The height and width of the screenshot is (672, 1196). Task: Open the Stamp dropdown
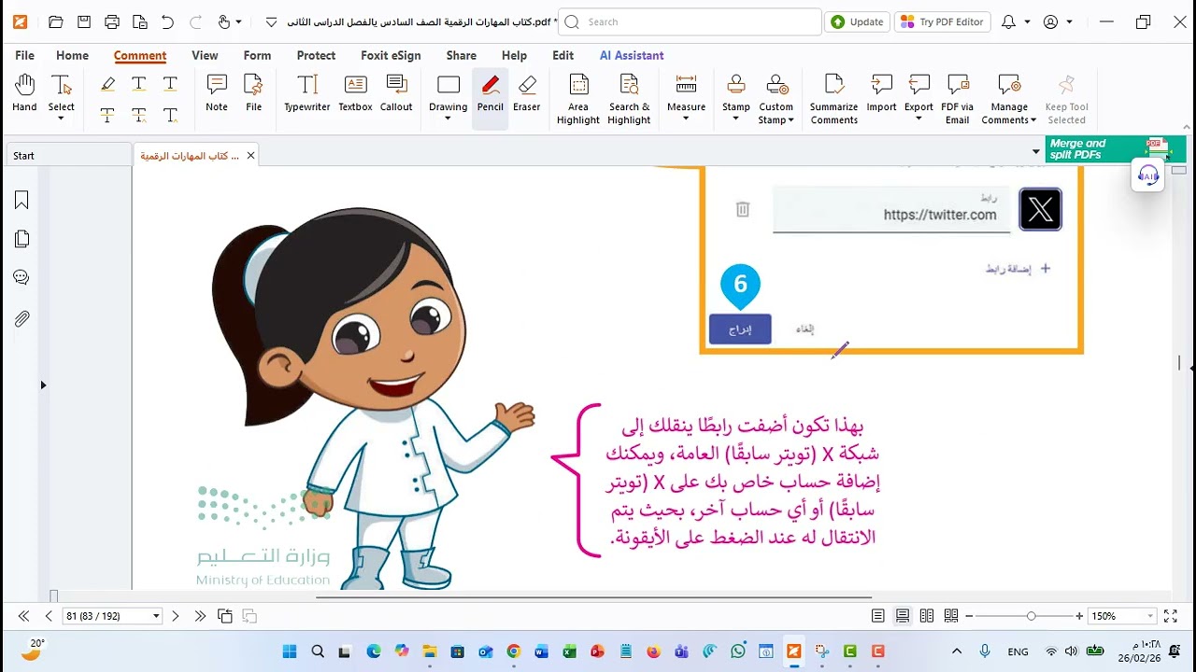736,119
